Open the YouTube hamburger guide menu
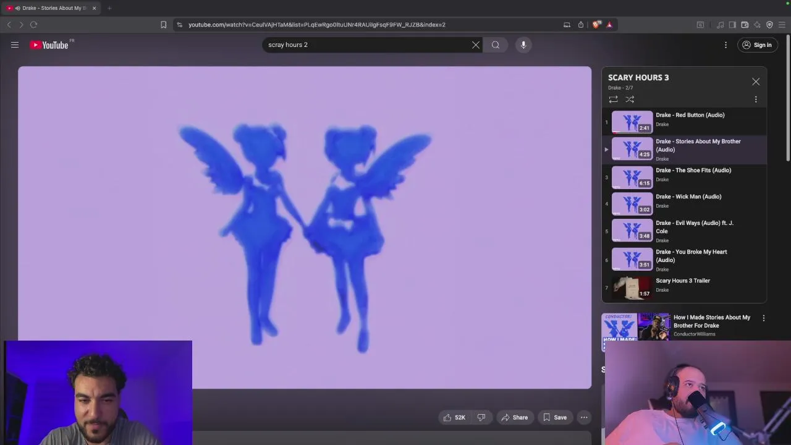Viewport: 791px width, 445px height. click(15, 44)
